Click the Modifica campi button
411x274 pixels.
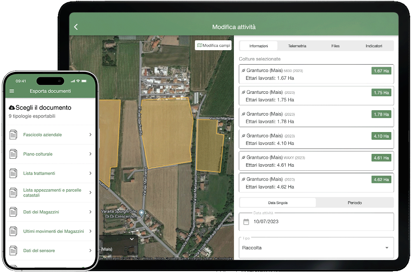[x=213, y=45]
